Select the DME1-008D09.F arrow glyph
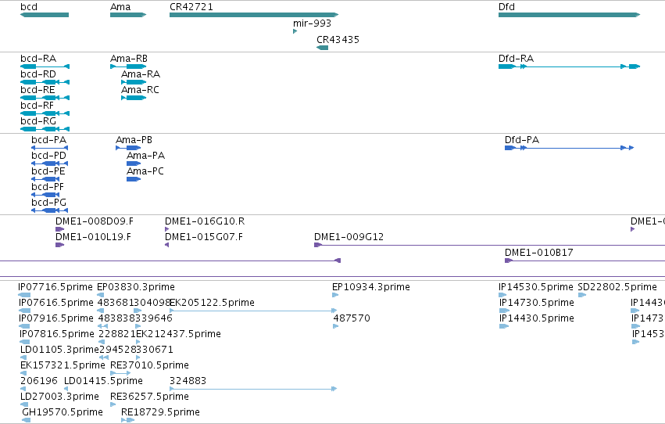This screenshot has height=424, width=665. (60, 229)
